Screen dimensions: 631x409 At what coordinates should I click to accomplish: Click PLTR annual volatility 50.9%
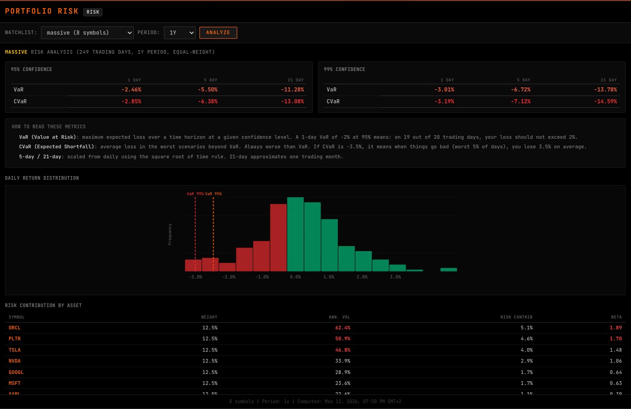coord(343,339)
